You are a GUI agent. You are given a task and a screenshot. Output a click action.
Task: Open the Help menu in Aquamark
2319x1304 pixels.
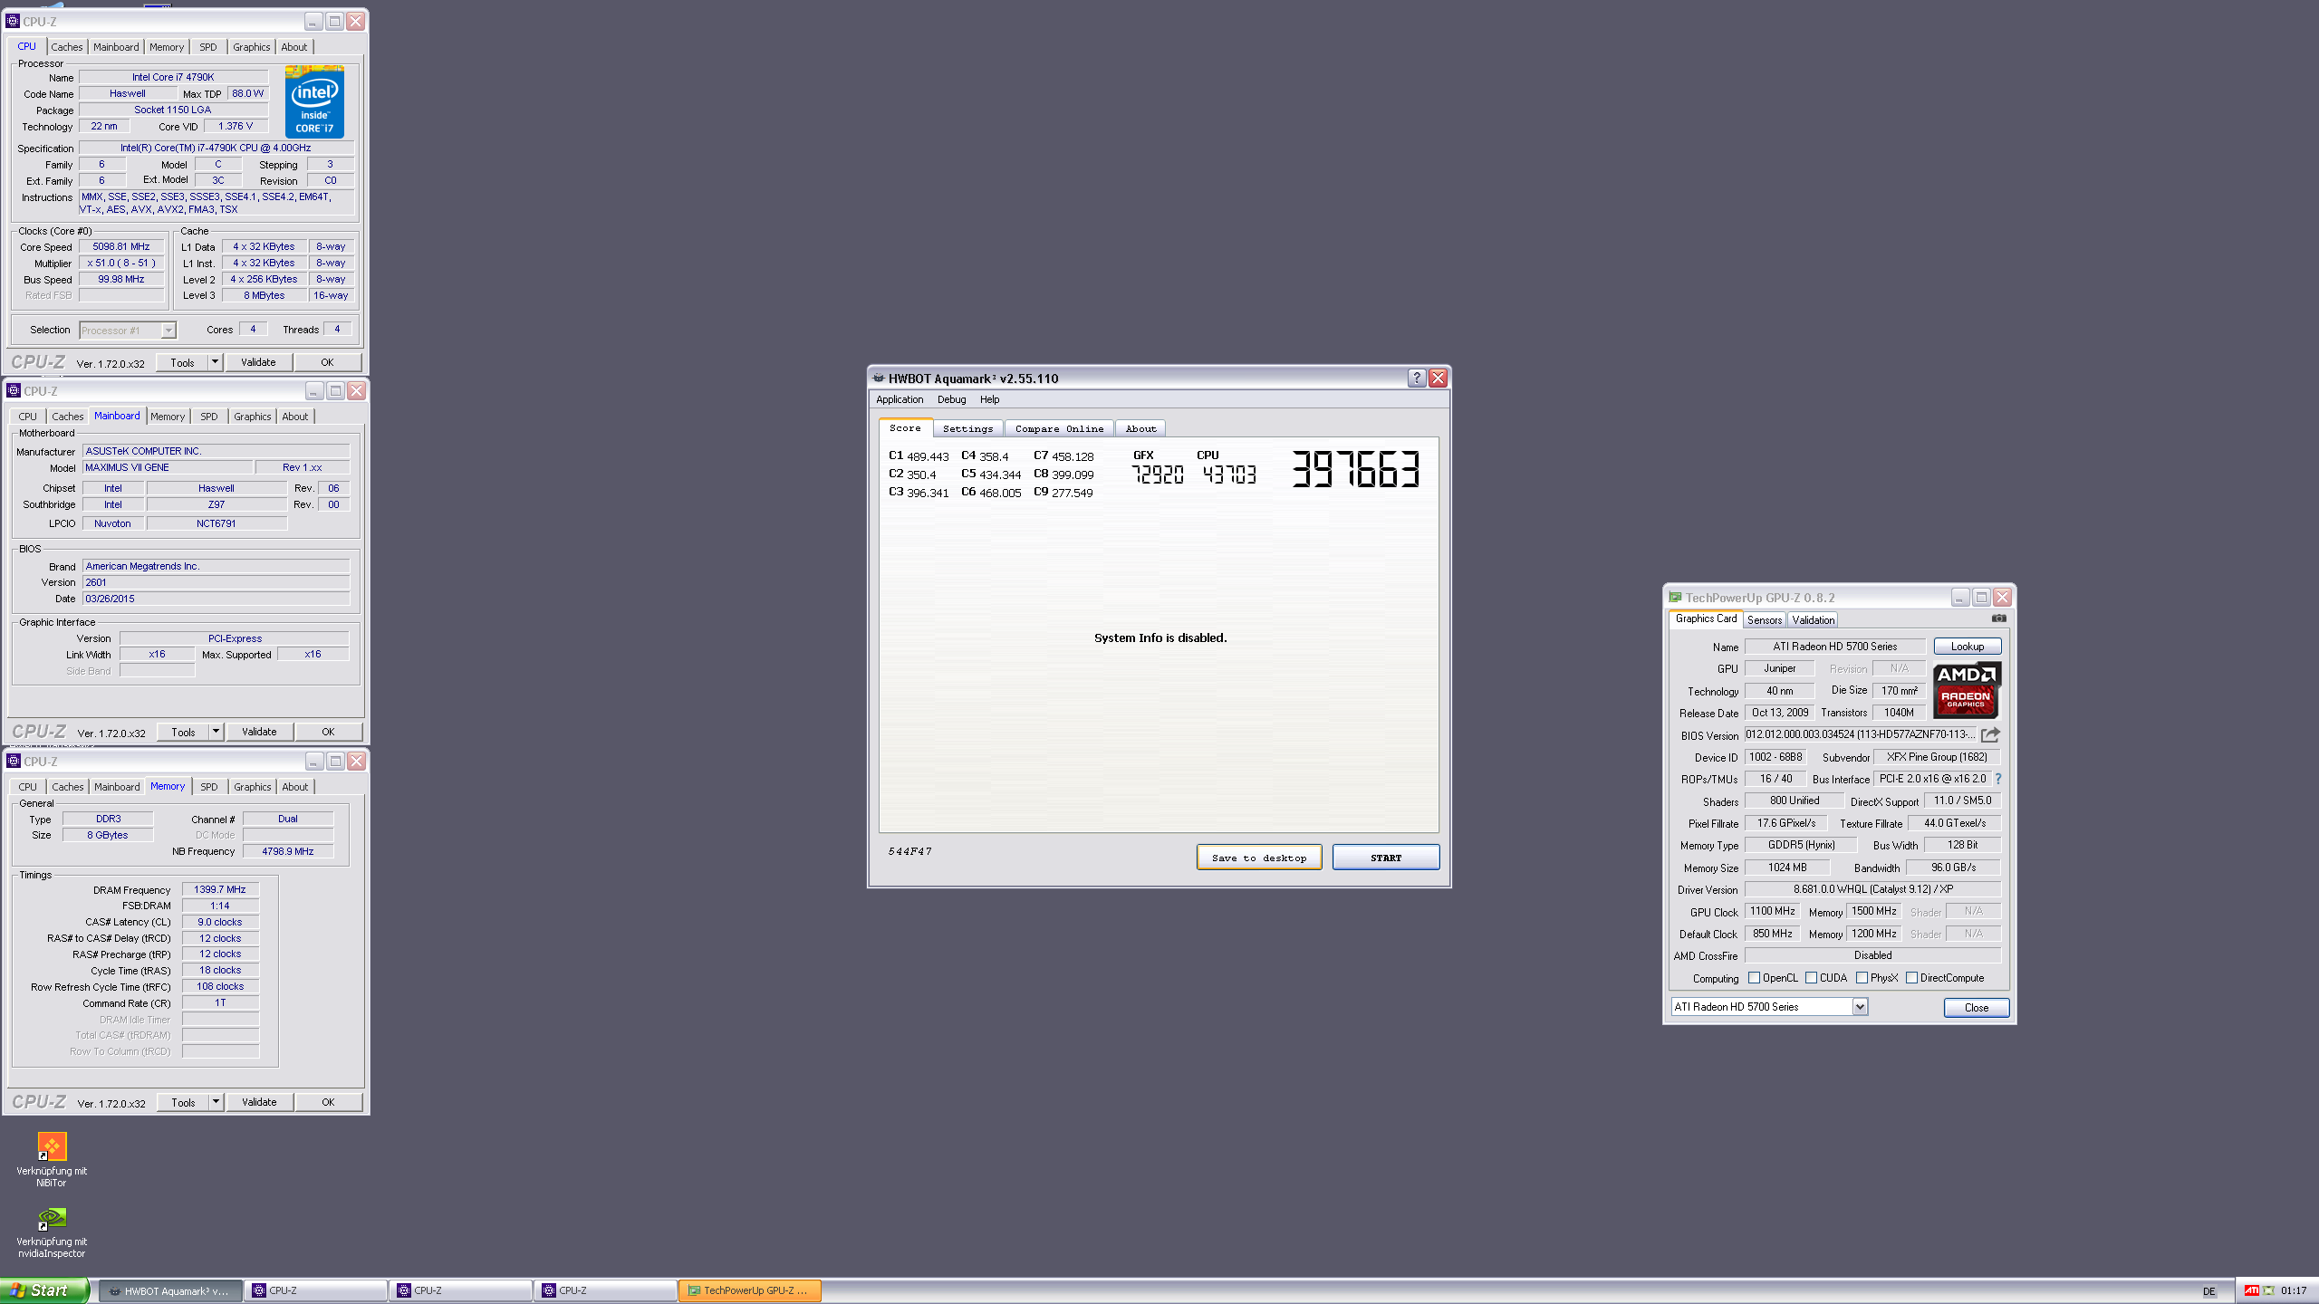(989, 399)
